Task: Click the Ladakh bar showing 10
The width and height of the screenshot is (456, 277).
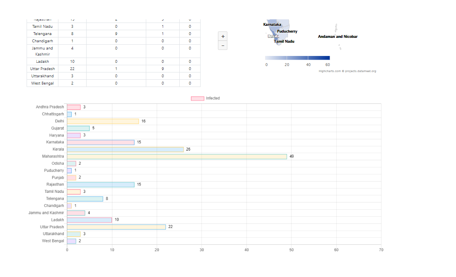Action: coord(89,220)
